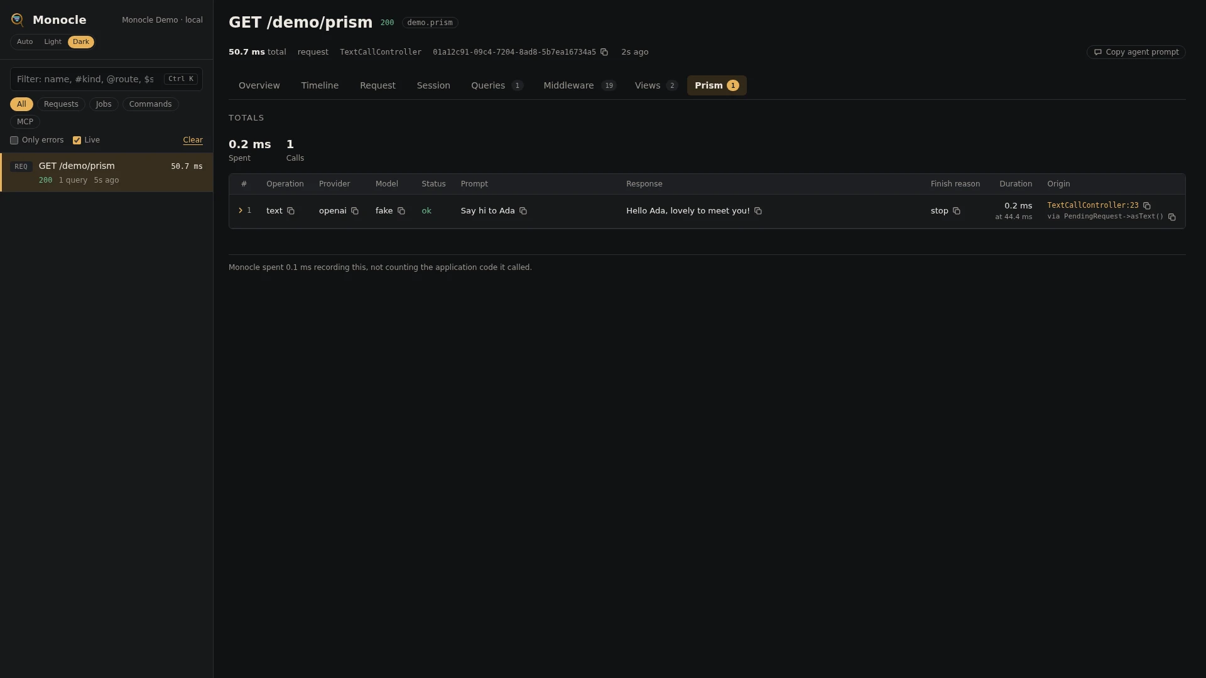The image size is (1206, 678).
Task: Copy the model value fake
Action: [x=401, y=211]
